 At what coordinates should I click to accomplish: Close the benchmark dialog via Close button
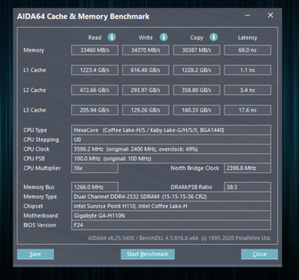click(x=259, y=254)
